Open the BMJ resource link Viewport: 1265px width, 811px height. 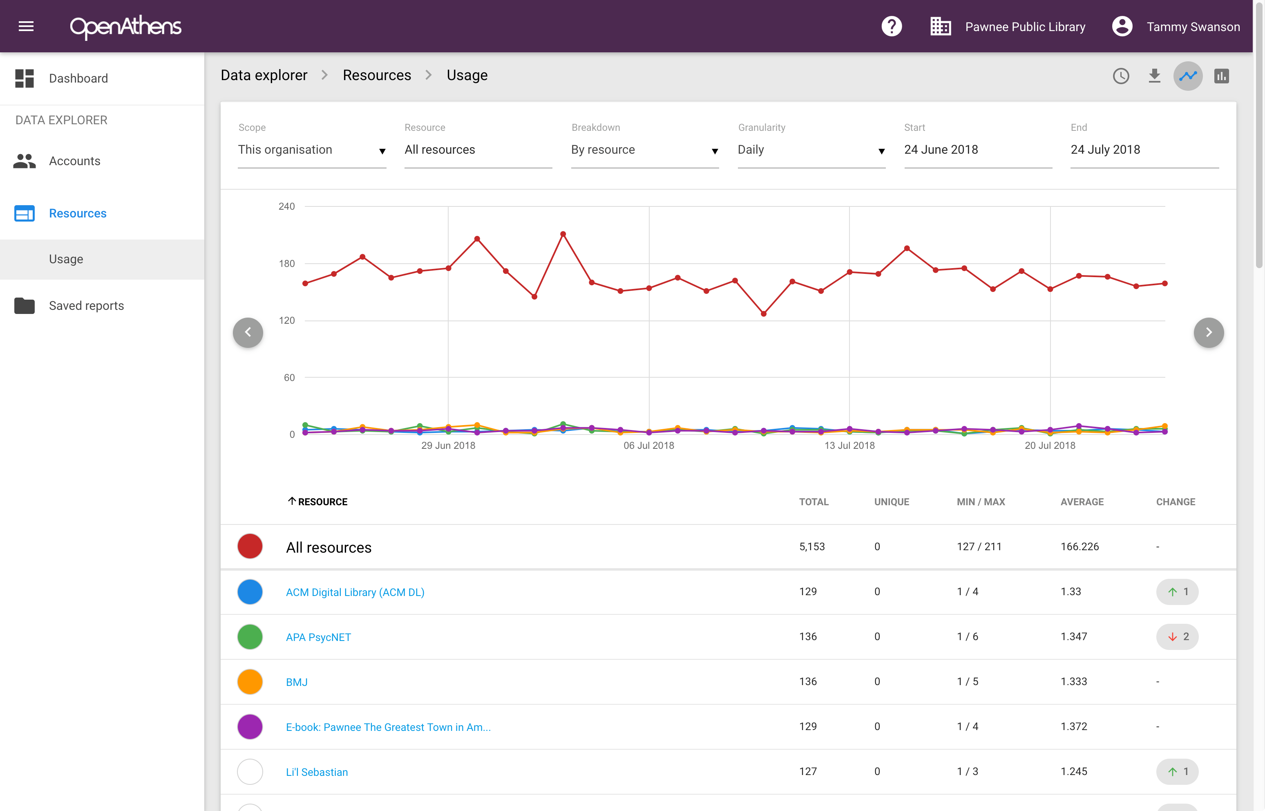point(296,682)
